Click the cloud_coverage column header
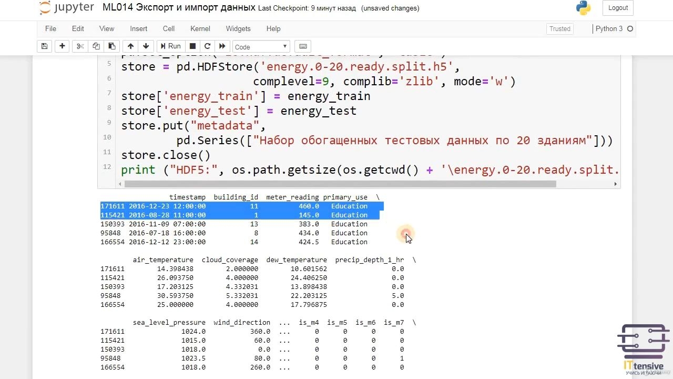 (x=230, y=260)
